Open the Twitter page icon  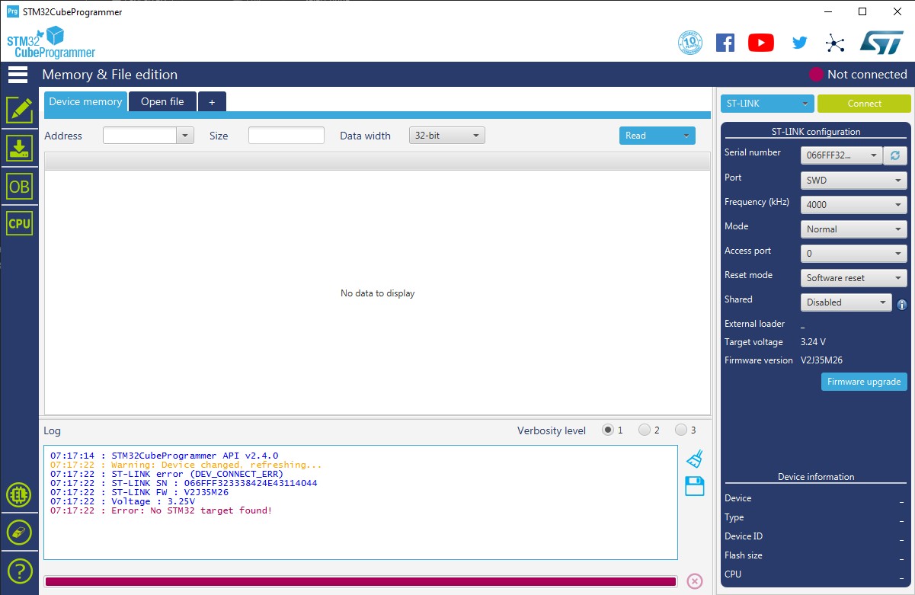pos(799,43)
